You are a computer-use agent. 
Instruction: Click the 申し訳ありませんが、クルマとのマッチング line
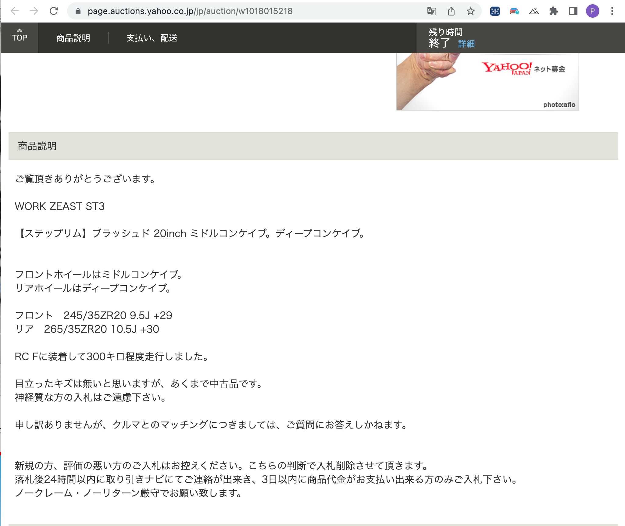[x=211, y=425]
